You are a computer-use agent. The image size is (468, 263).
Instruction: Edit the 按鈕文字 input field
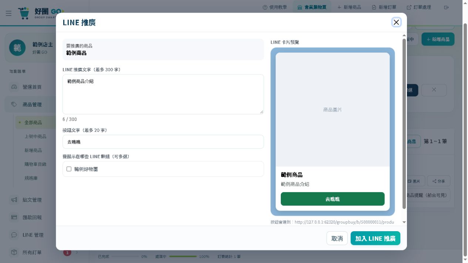tap(163, 142)
